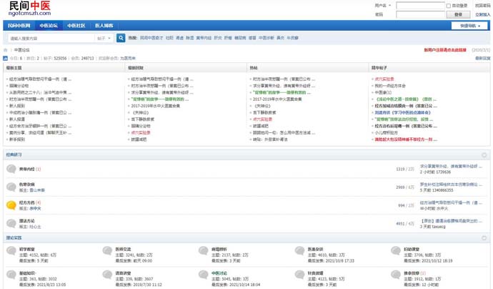This screenshot has width=493, height=289.
Task: Open the 帖子 search type dropdown
Action: tap(104, 38)
